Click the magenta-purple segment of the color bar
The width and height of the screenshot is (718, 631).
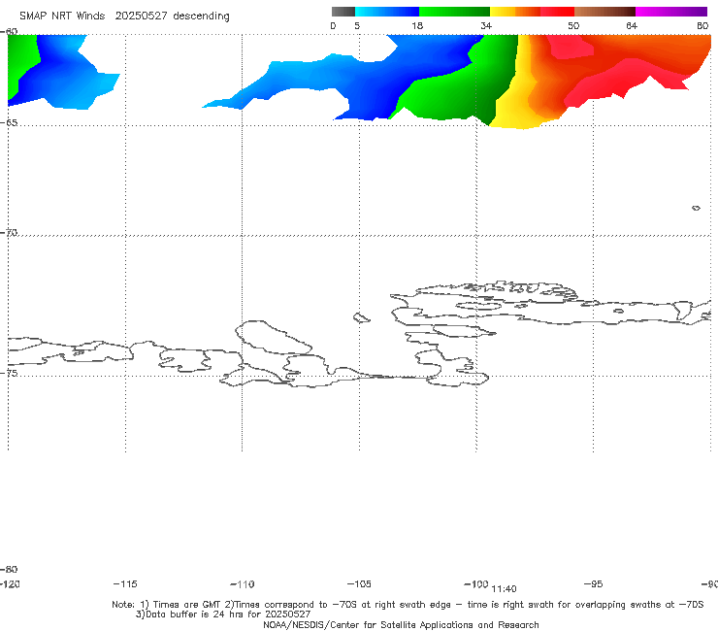(671, 12)
